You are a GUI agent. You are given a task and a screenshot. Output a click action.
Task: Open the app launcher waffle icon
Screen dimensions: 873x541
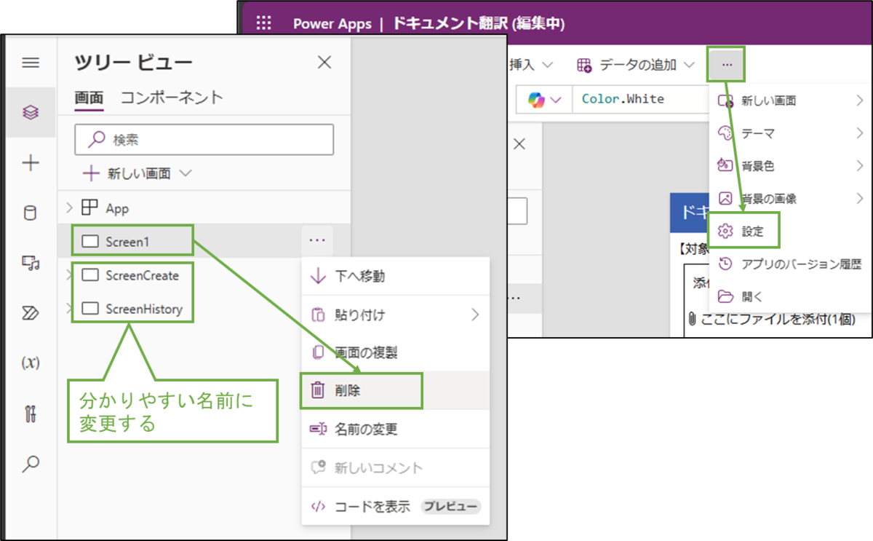click(x=263, y=23)
